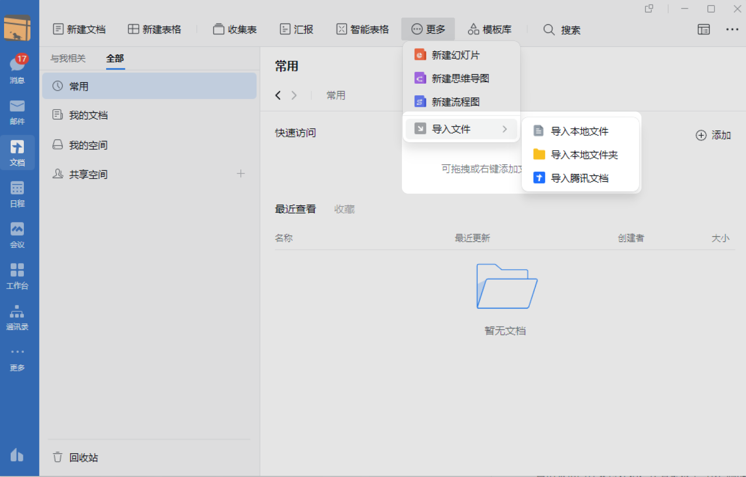
Task: Select 我的空间 in the left panel
Action: click(x=88, y=145)
